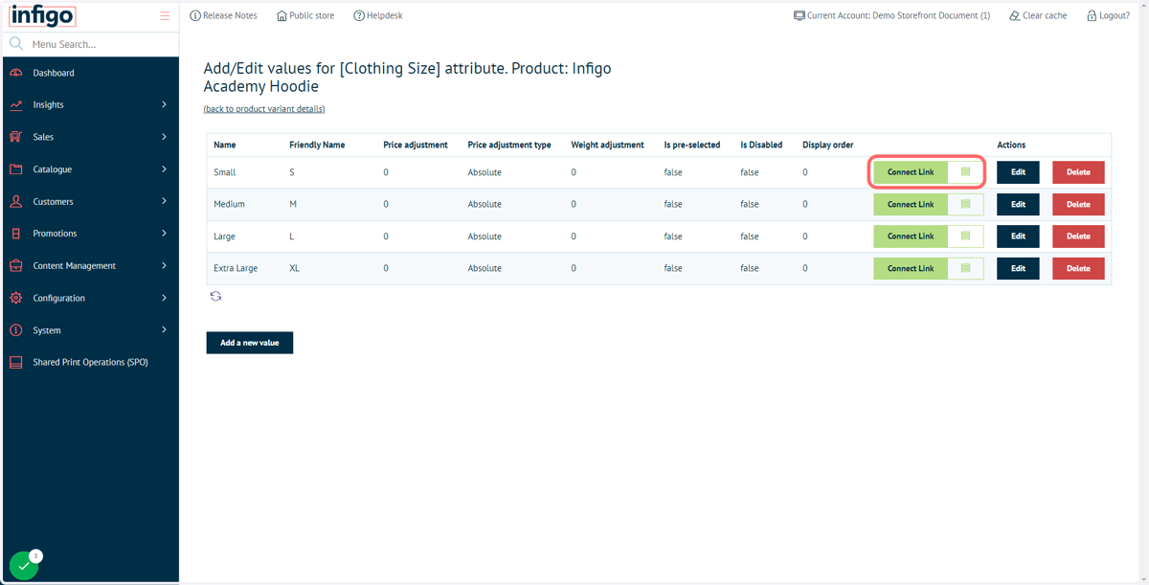The image size is (1149, 585).
Task: Click the Display order column header
Action: [x=828, y=146]
